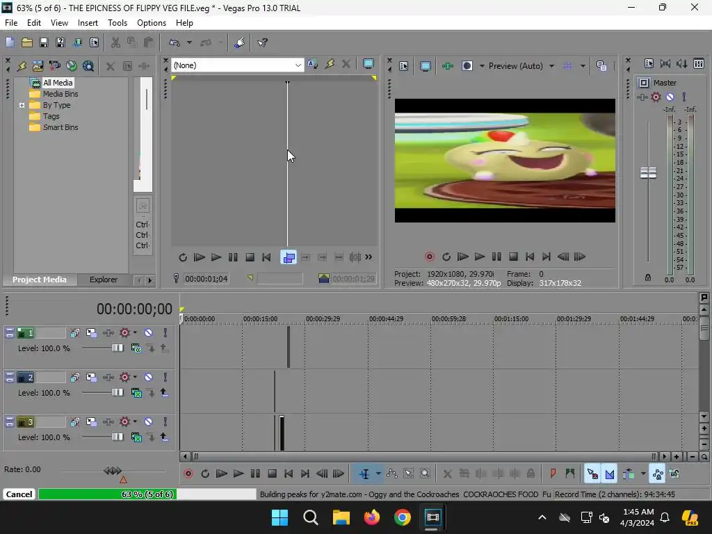This screenshot has height=534, width=712.
Task: Click the New project icon
Action: click(x=10, y=42)
